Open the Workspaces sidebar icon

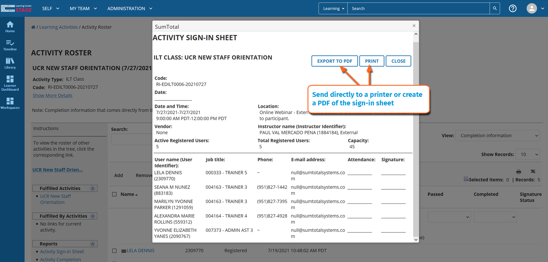pyautogui.click(x=10, y=103)
